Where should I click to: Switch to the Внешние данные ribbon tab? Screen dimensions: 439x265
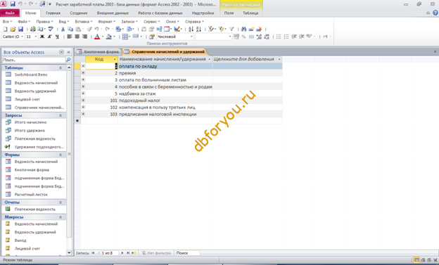113,13
